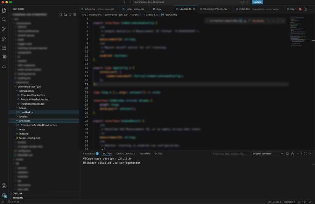The image size is (315, 204).
Task: Expand the tests folder
Action: [17, 129]
